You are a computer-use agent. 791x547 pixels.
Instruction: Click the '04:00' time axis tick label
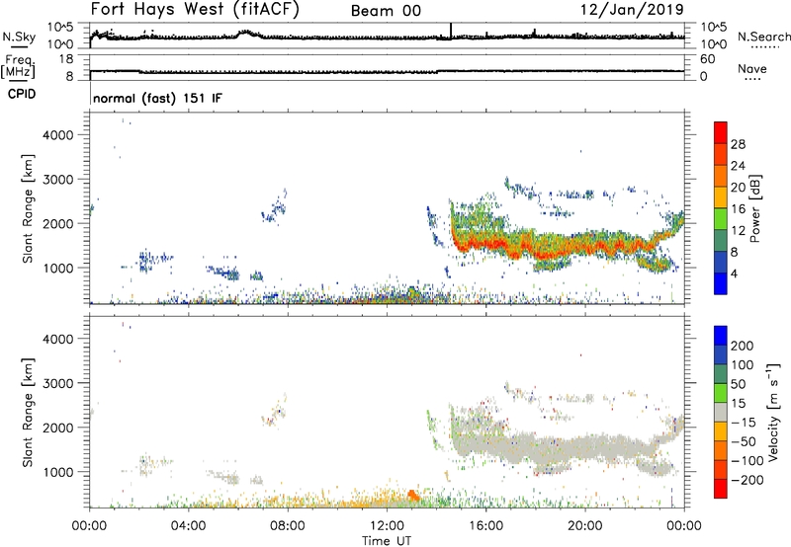pyautogui.click(x=189, y=526)
